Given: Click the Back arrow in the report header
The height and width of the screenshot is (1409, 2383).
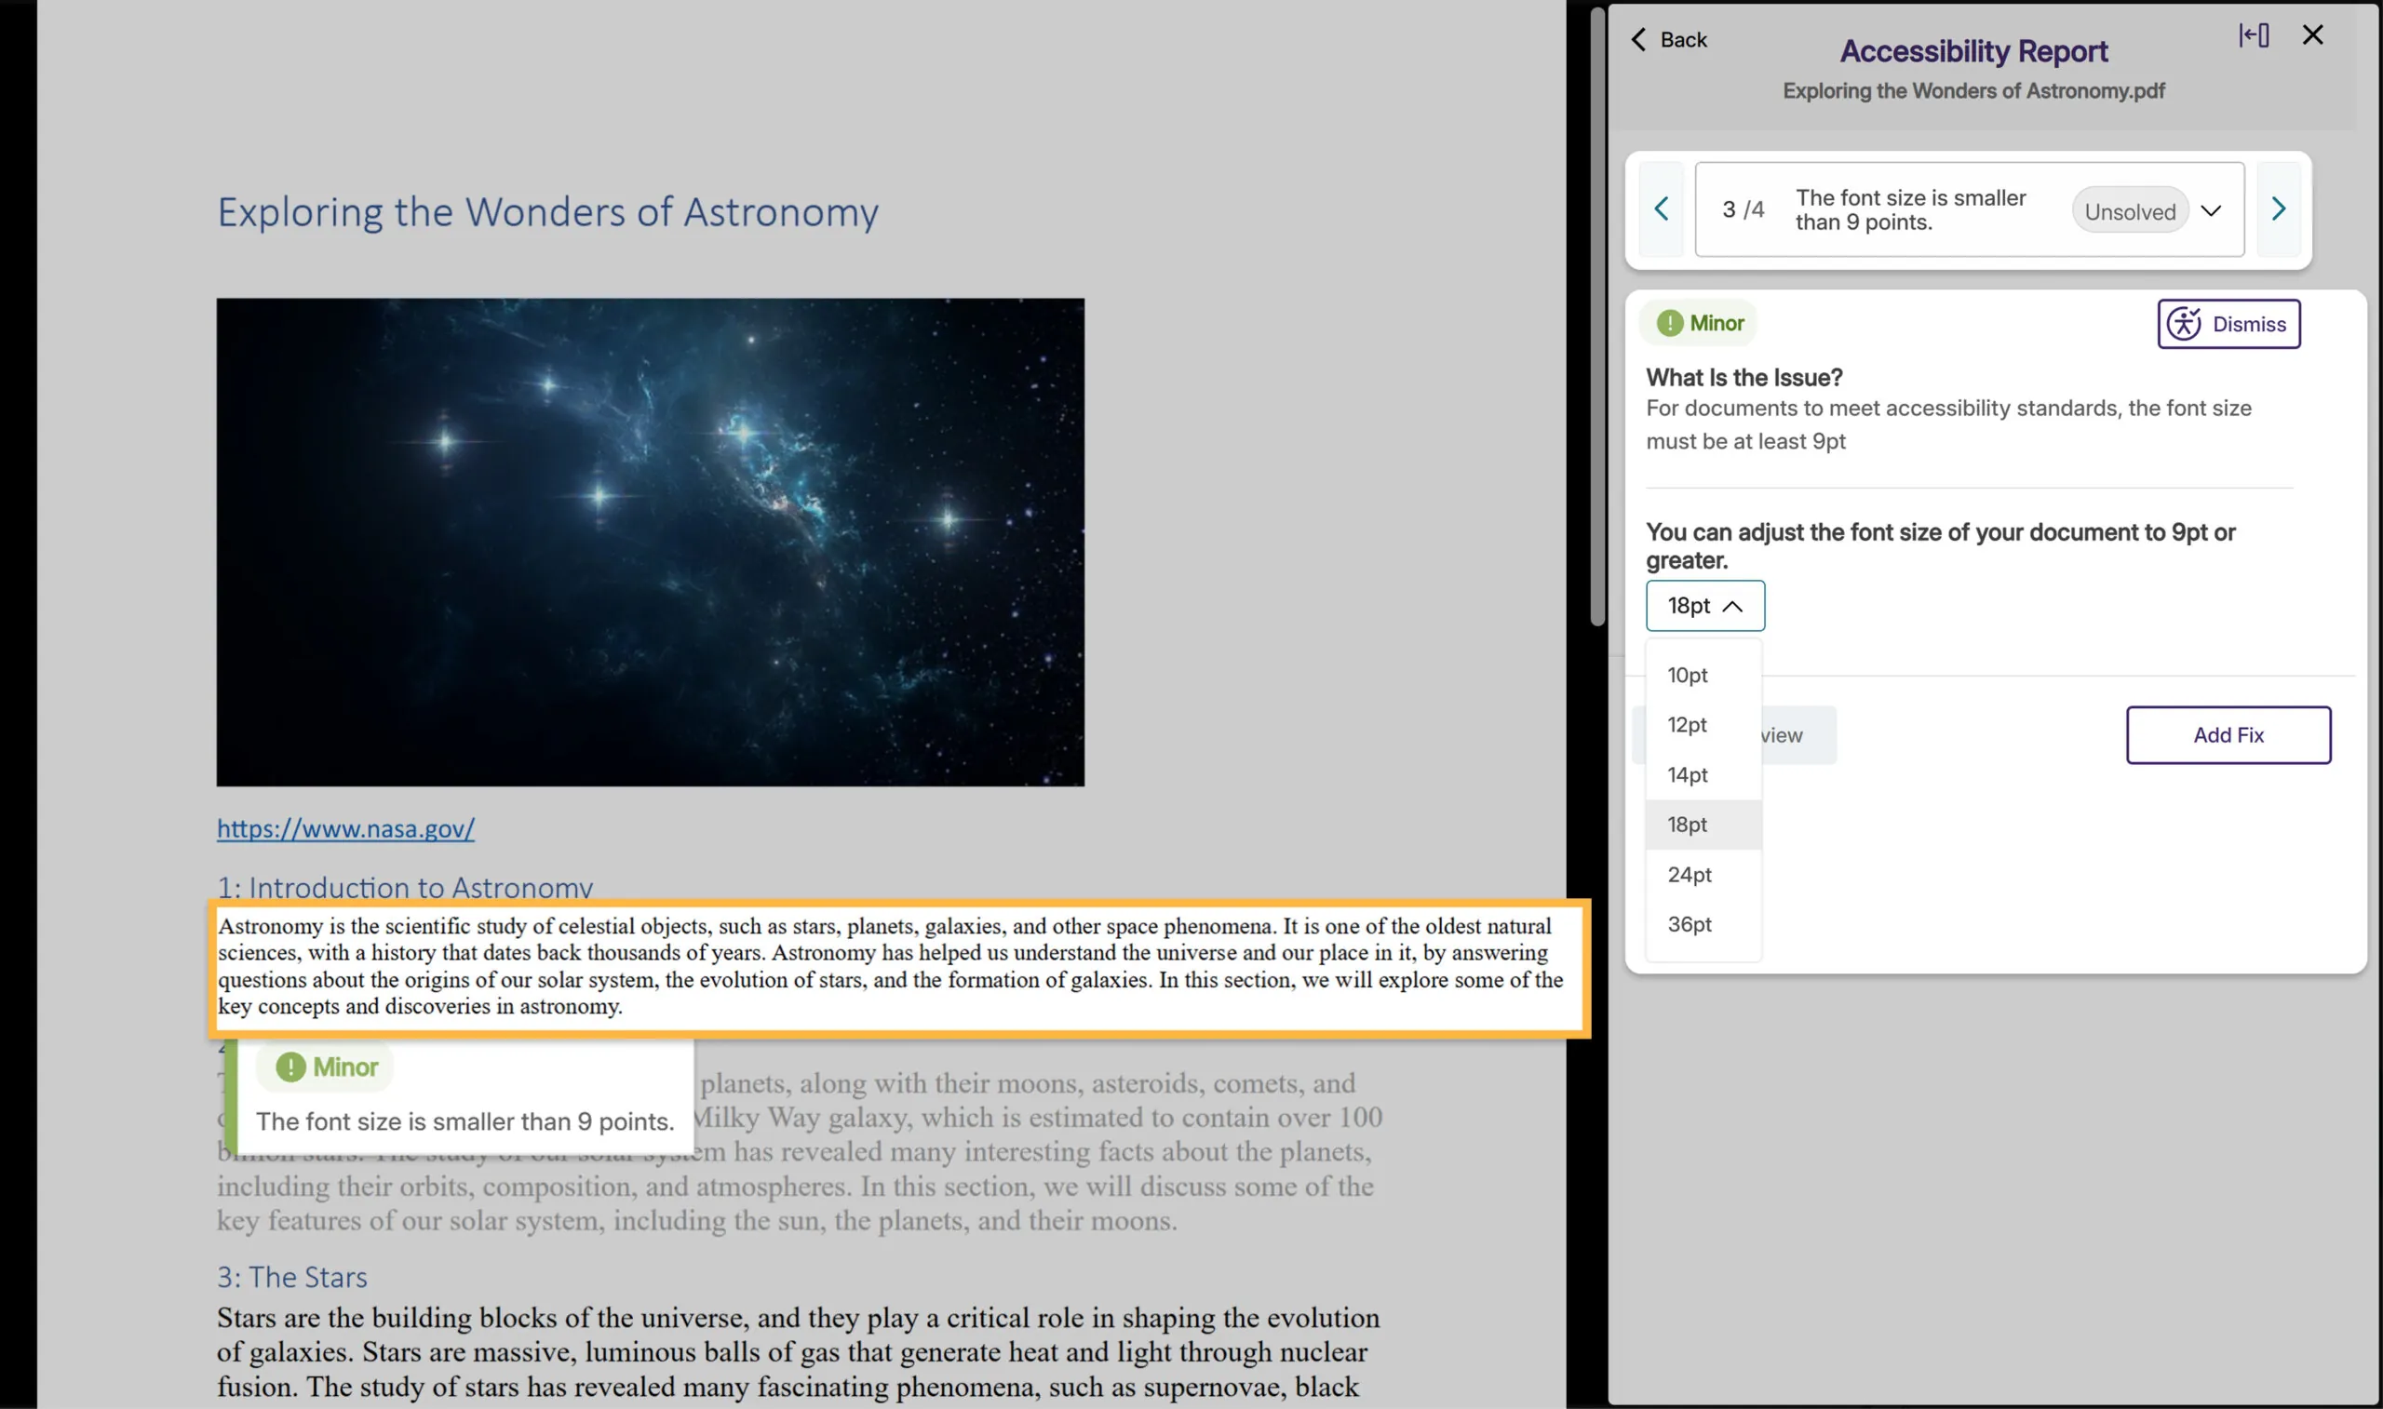Looking at the screenshot, I should point(1639,39).
